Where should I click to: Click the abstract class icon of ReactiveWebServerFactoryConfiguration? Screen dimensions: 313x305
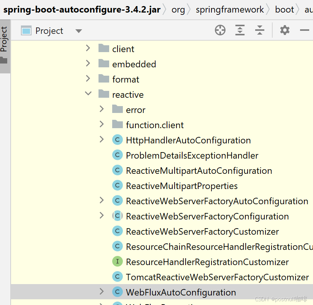(118, 216)
